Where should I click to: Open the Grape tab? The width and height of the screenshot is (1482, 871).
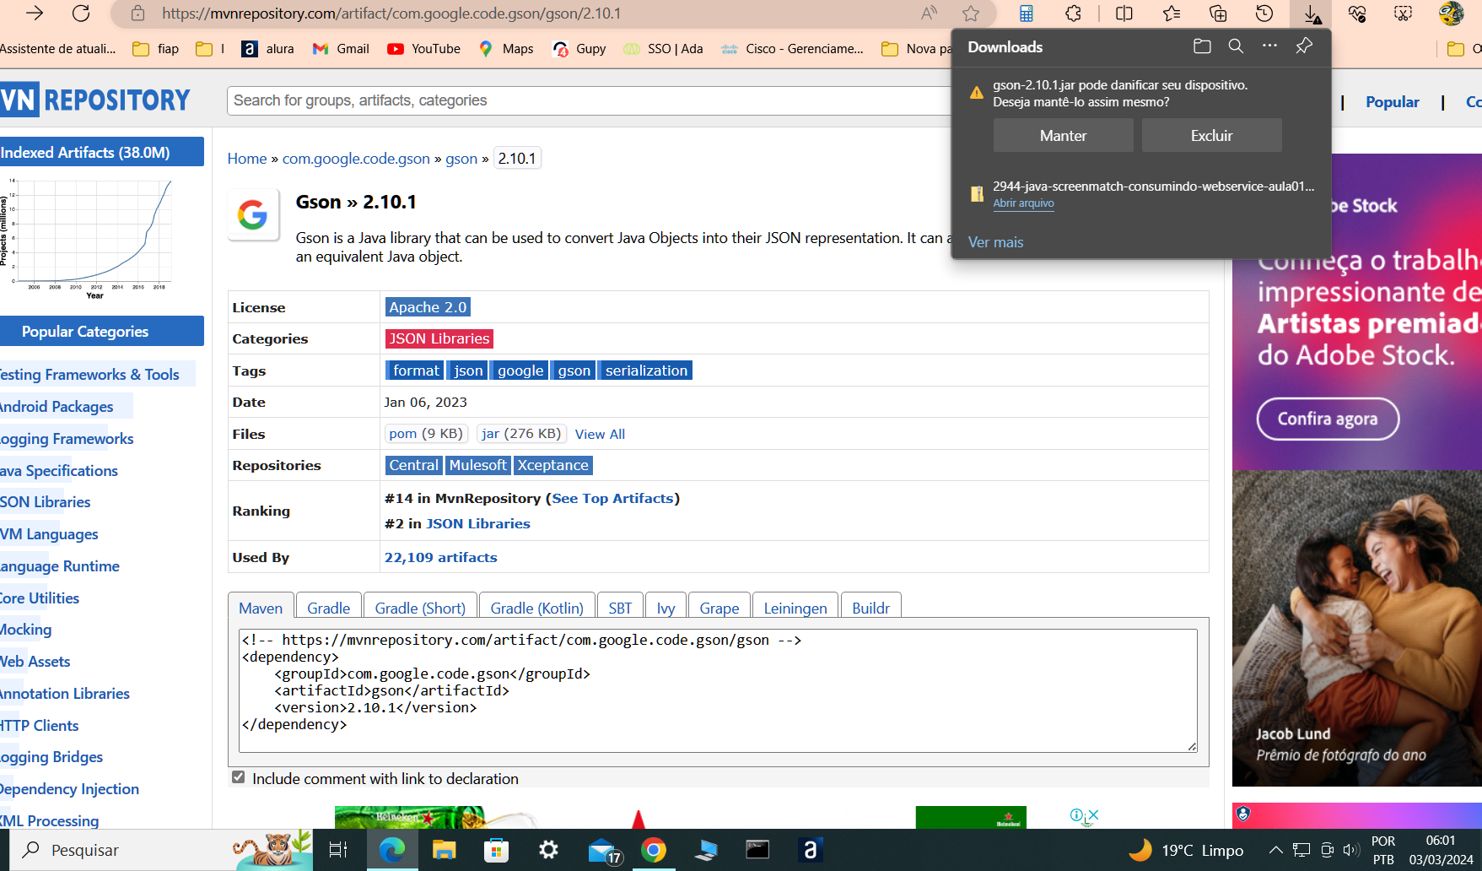[719, 608]
